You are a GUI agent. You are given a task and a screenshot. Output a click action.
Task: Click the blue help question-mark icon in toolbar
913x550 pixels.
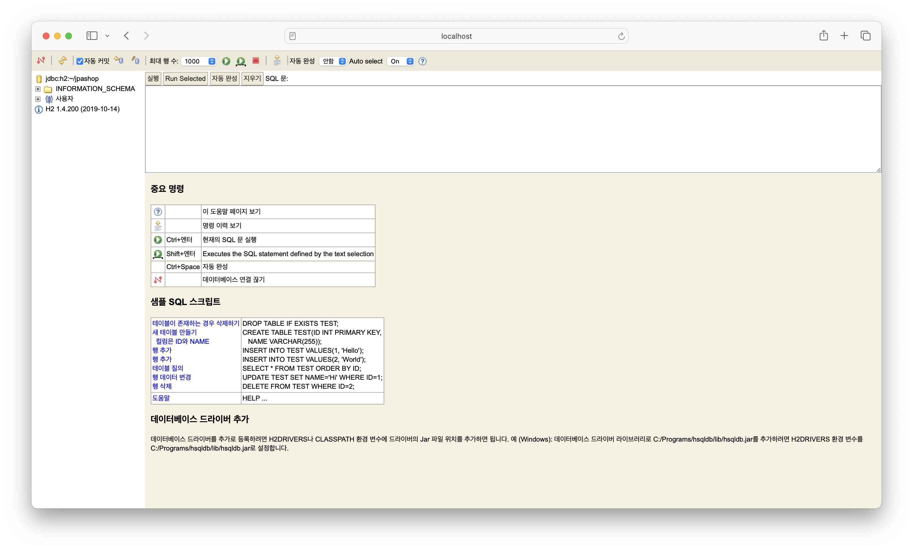(422, 61)
